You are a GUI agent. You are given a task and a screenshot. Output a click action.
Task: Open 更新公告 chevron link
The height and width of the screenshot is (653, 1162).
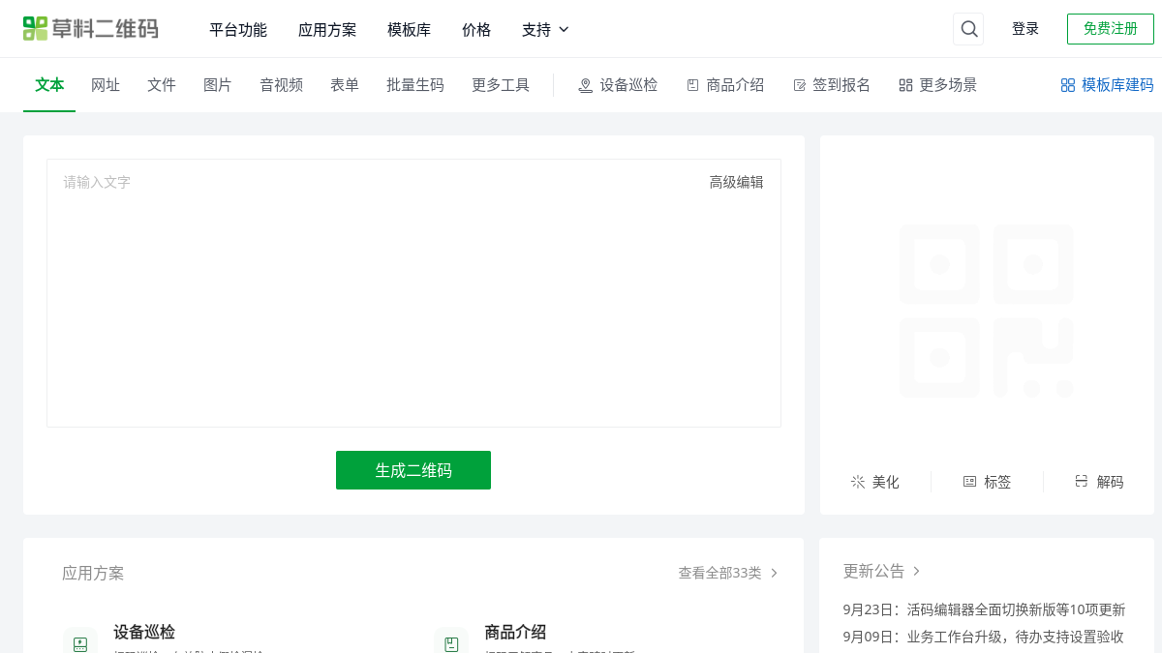[x=882, y=571]
